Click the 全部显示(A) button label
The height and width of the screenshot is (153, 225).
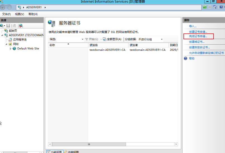114,39
